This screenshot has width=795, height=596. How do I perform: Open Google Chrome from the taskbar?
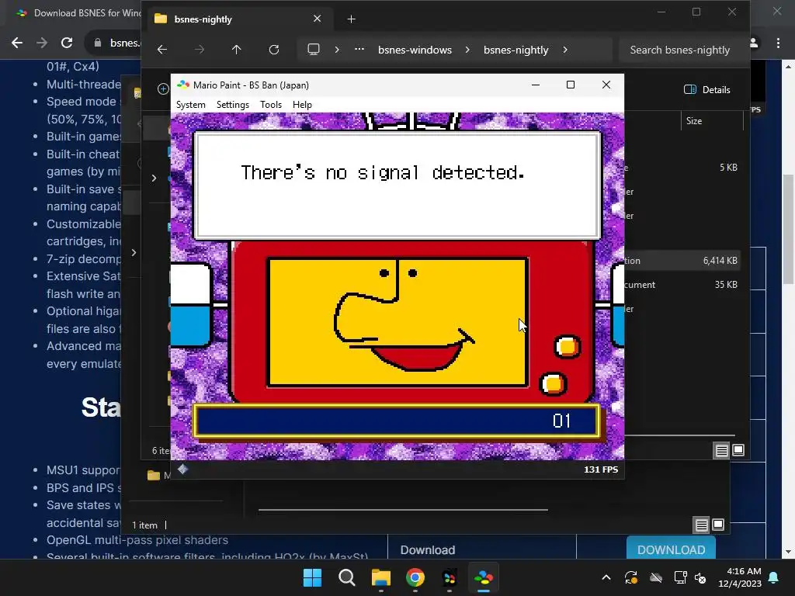[415, 577]
